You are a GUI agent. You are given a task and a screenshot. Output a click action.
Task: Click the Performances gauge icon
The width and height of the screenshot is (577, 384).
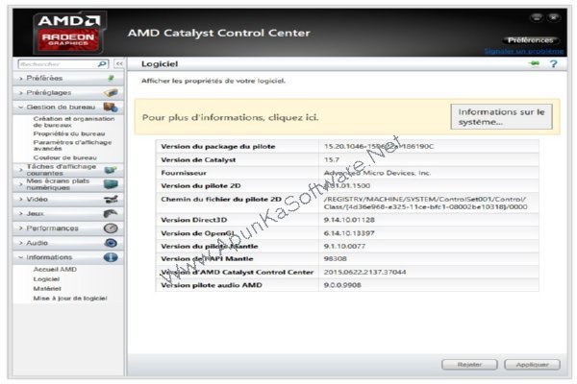tap(111, 228)
